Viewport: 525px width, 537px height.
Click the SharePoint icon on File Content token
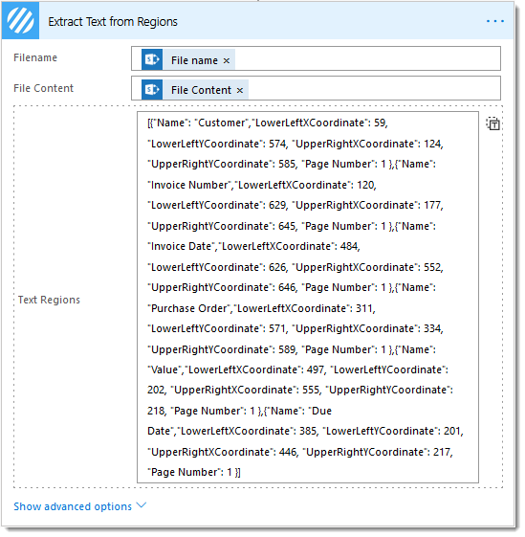click(152, 89)
